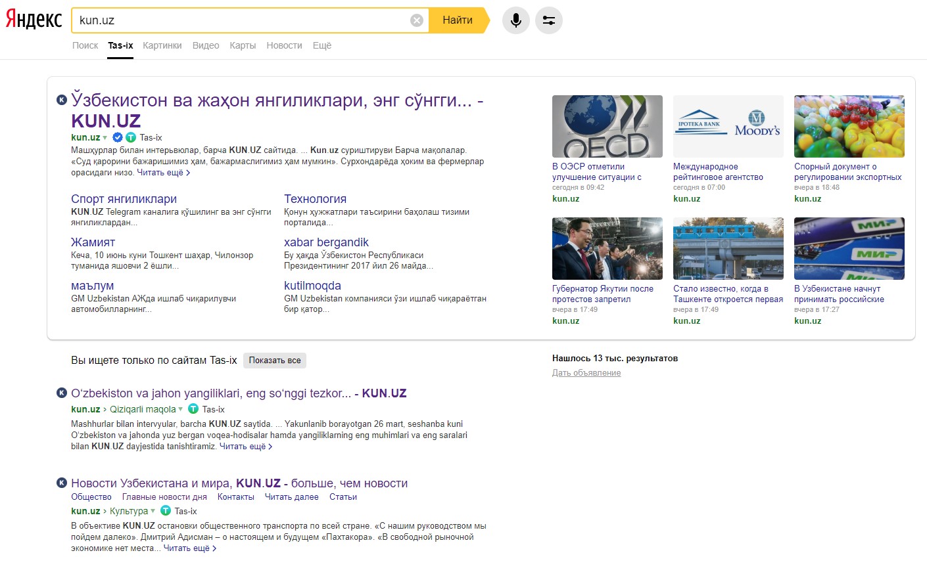Click the favicon beside the first KUN.UZ result

click(x=62, y=100)
